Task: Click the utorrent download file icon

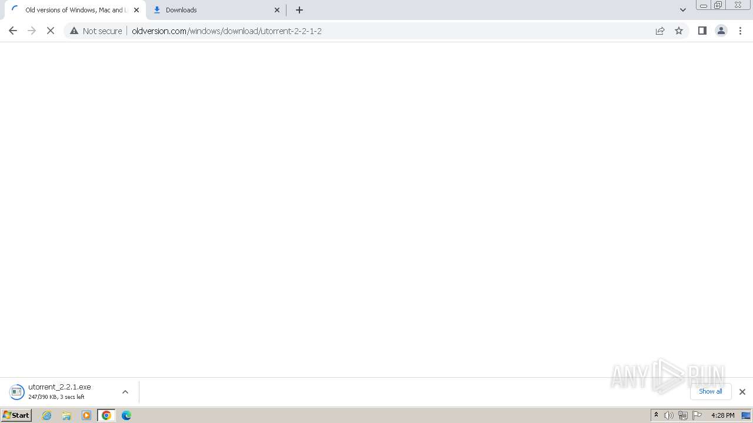Action: pyautogui.click(x=17, y=392)
